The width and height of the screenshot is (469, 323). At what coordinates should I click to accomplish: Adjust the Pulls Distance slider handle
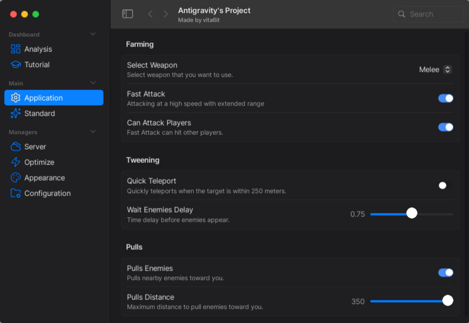(447, 300)
